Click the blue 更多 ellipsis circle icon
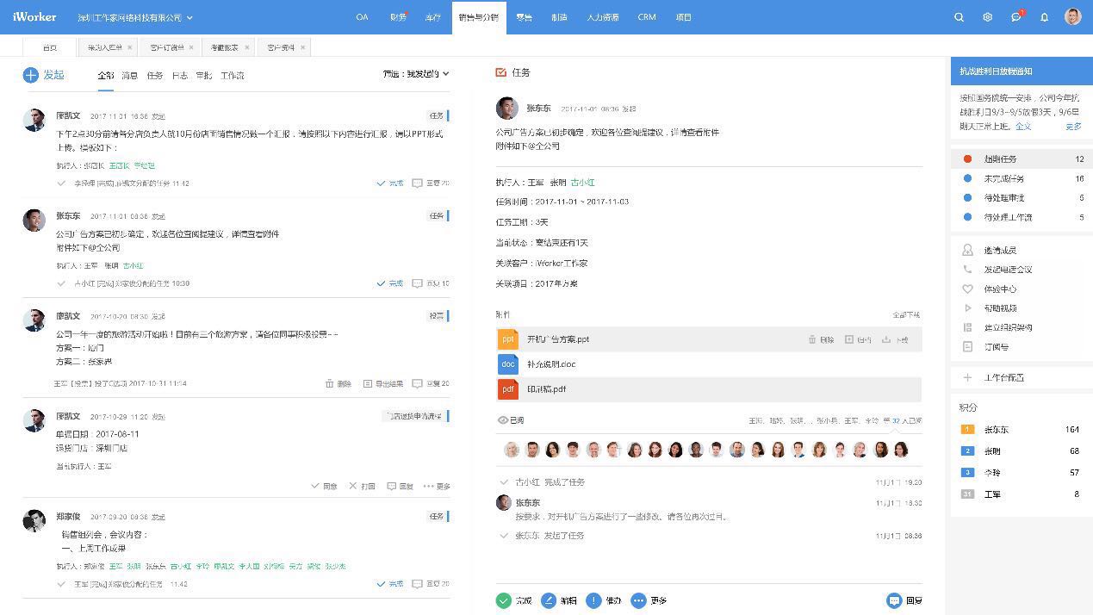Image resolution: width=1093 pixels, height=615 pixels. coord(638,600)
